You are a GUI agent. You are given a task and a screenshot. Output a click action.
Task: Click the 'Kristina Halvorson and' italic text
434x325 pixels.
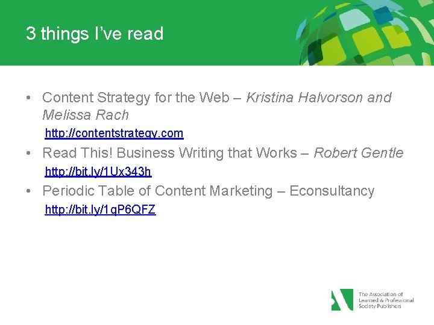point(319,97)
